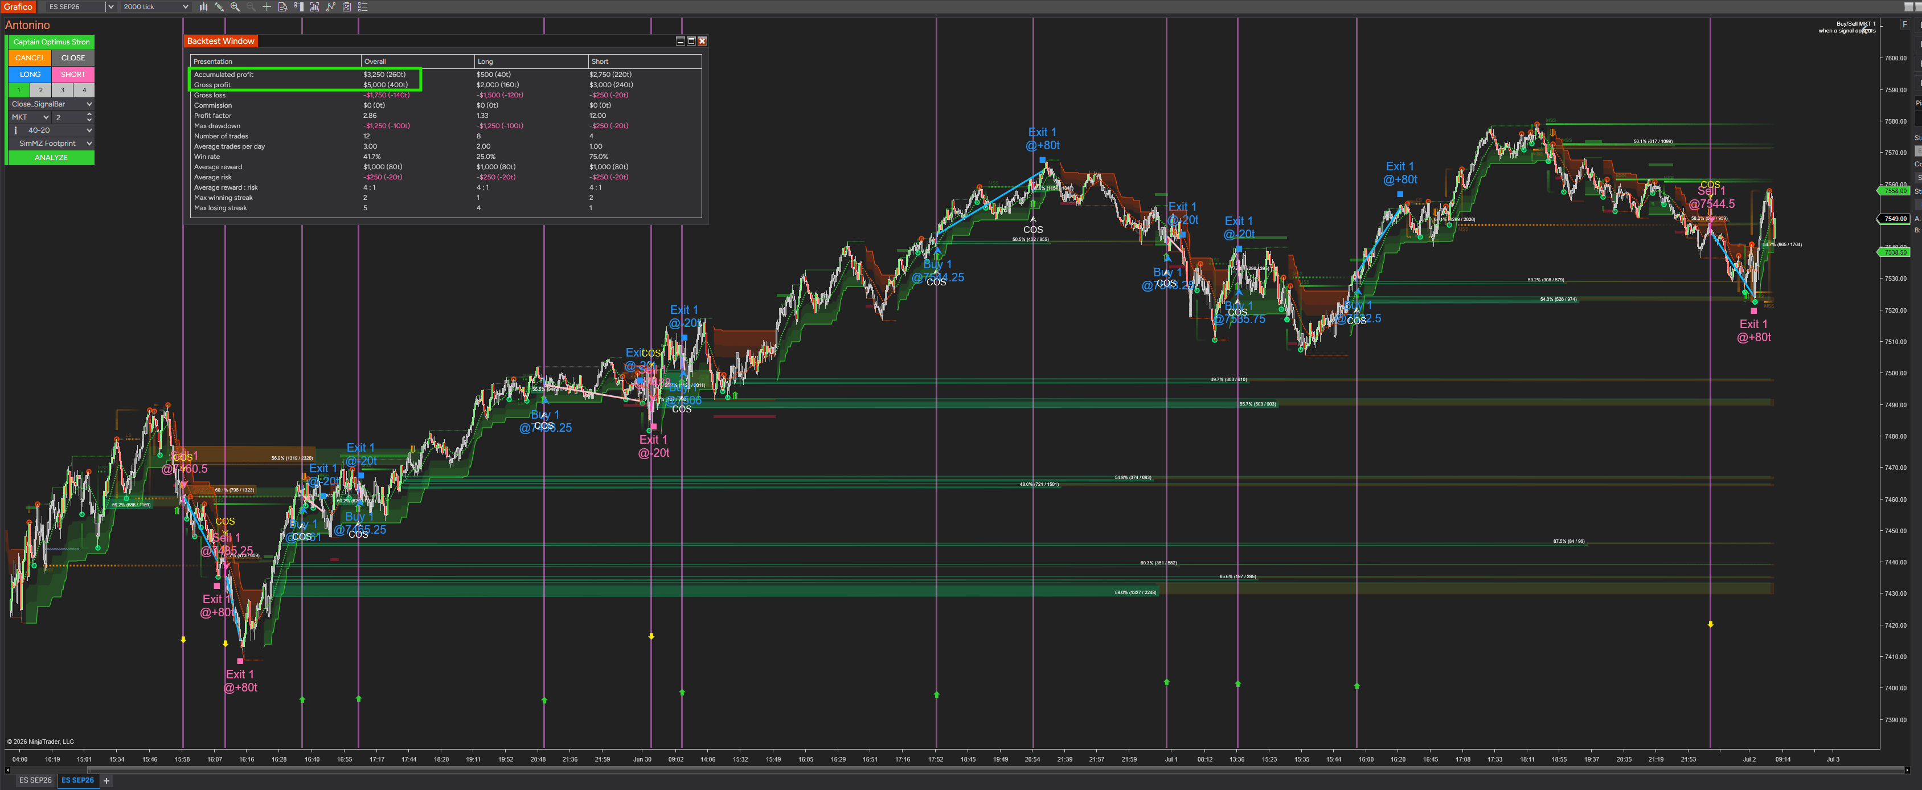
Task: Open the ES SEP26 instrument dropdown arrow
Action: click(x=111, y=7)
